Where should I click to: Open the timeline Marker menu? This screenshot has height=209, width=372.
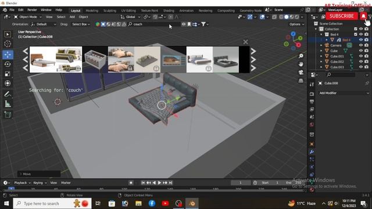66,183
